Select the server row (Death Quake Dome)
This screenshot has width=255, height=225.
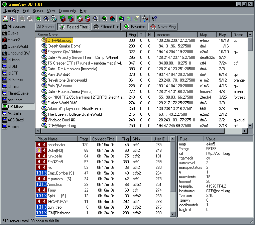tap(141, 46)
